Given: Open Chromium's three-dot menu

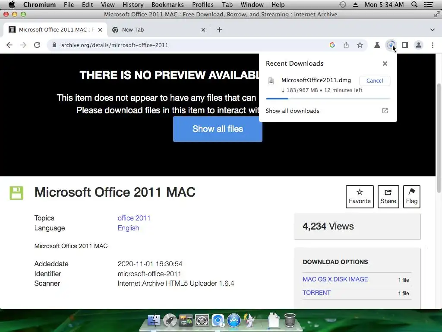Looking at the screenshot, I should coord(433,45).
